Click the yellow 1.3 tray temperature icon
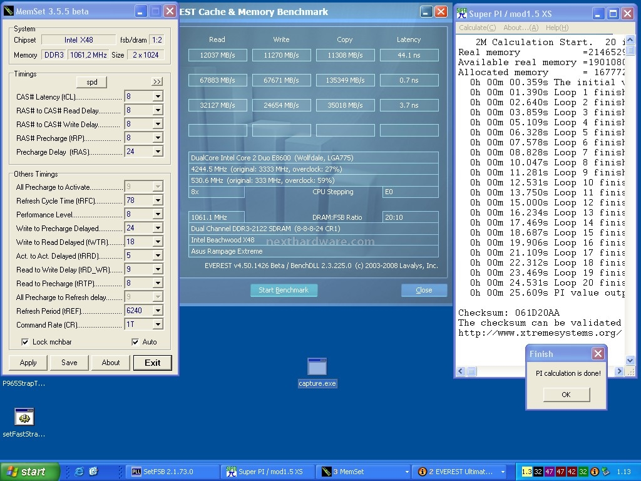641x481 pixels. pos(526,472)
